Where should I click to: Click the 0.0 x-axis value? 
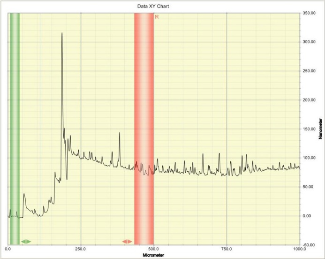(x=8, y=249)
